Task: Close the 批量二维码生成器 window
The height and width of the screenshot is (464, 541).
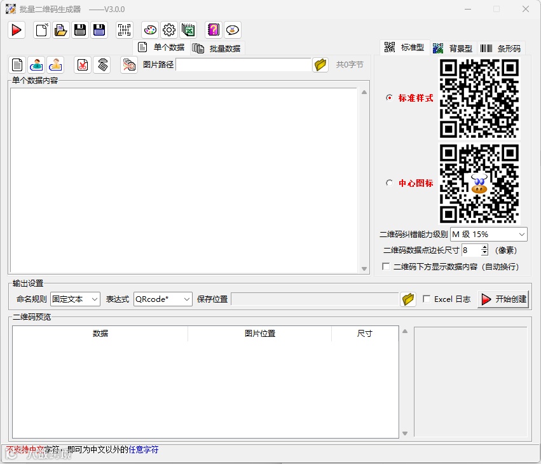Action: click(x=526, y=9)
